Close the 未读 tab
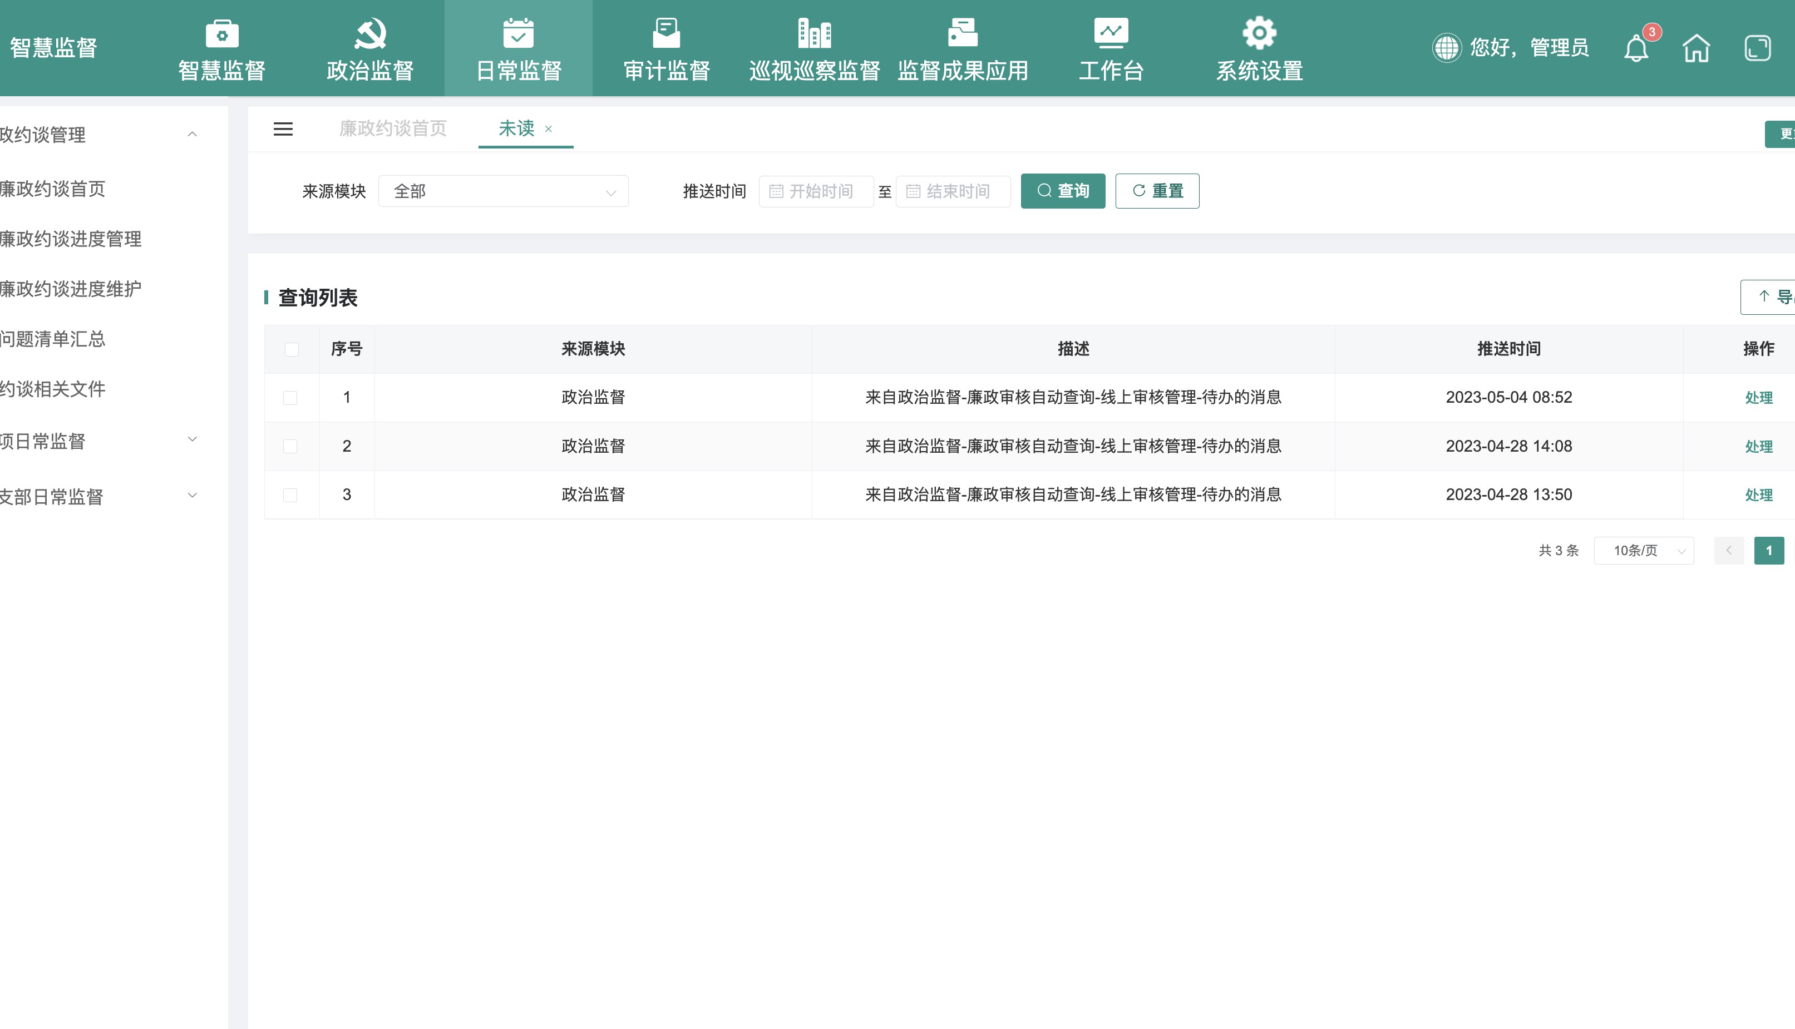This screenshot has width=1795, height=1029. point(548,128)
